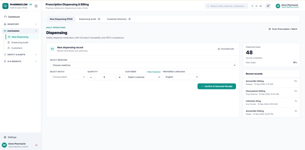Click the Scan Barcode button
The height and width of the screenshot is (150, 305).
(226, 49)
